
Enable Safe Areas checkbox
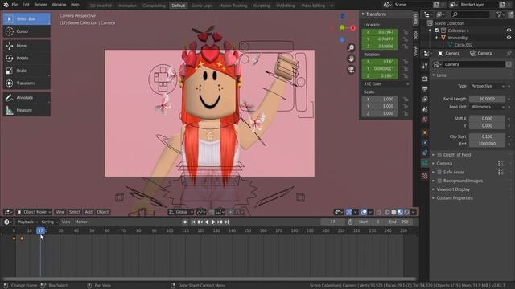coord(439,172)
